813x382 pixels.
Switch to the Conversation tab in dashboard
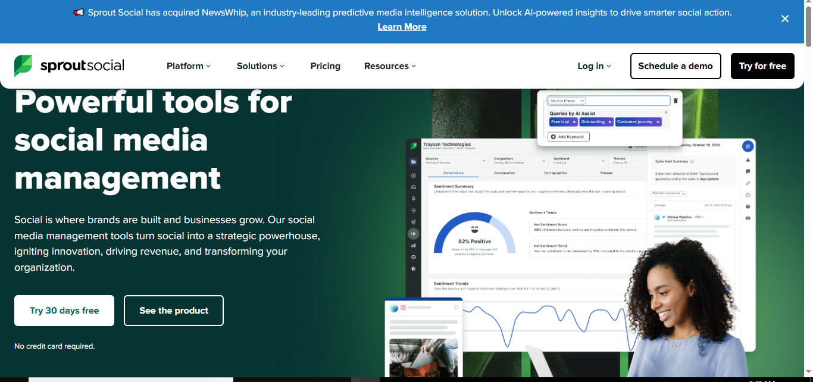click(505, 173)
